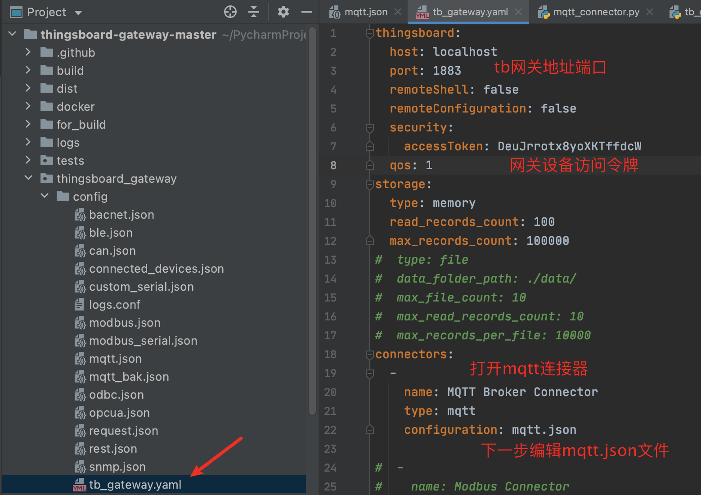Expand the for_build folder

coord(28,124)
